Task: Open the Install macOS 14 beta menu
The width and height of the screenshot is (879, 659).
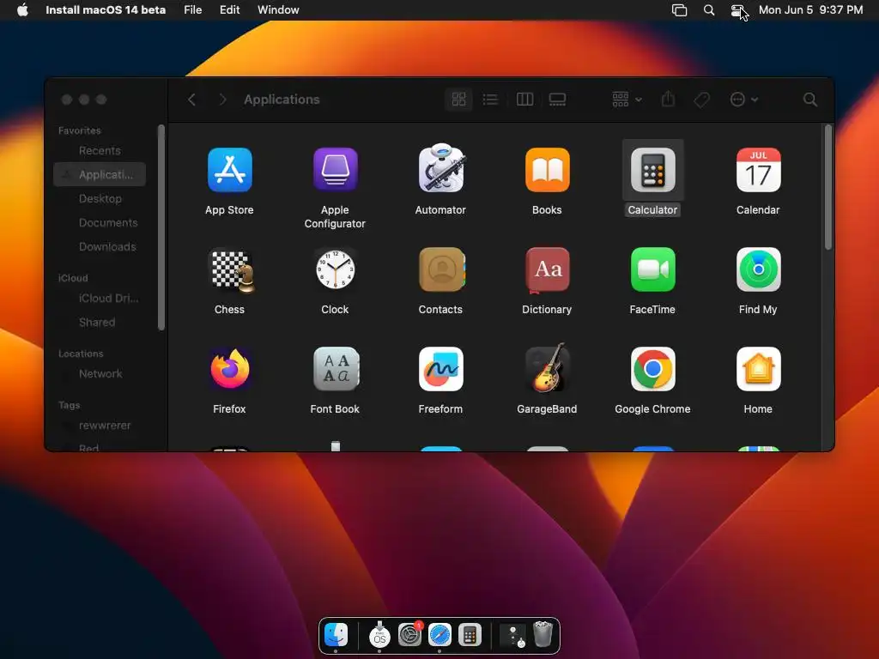Action: 106,9
